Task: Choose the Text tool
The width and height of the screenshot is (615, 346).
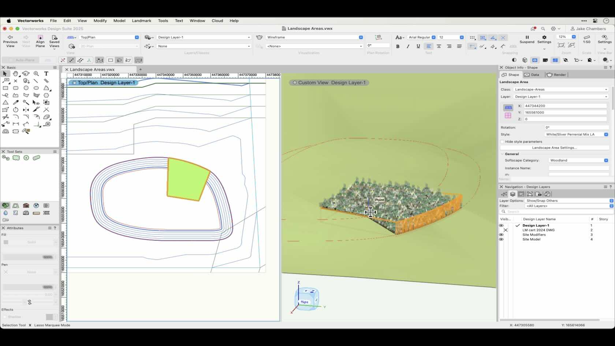Action: click(46, 74)
